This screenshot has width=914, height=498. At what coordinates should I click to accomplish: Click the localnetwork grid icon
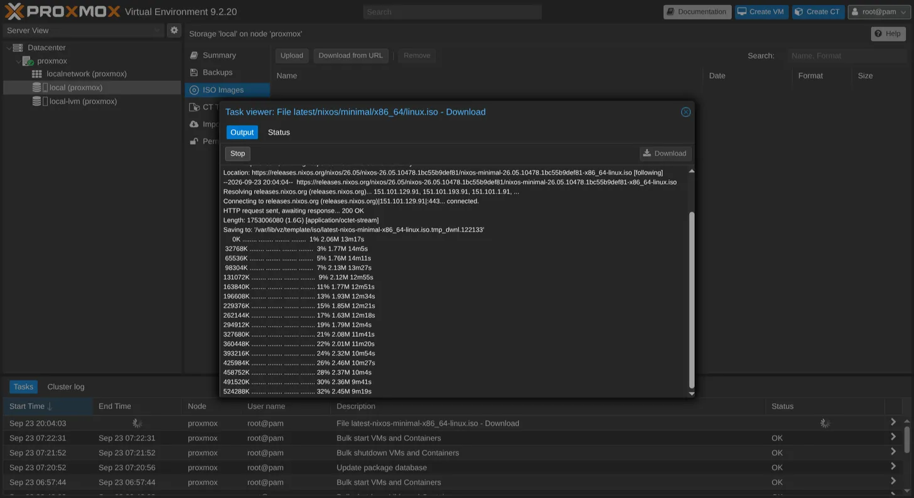(37, 74)
